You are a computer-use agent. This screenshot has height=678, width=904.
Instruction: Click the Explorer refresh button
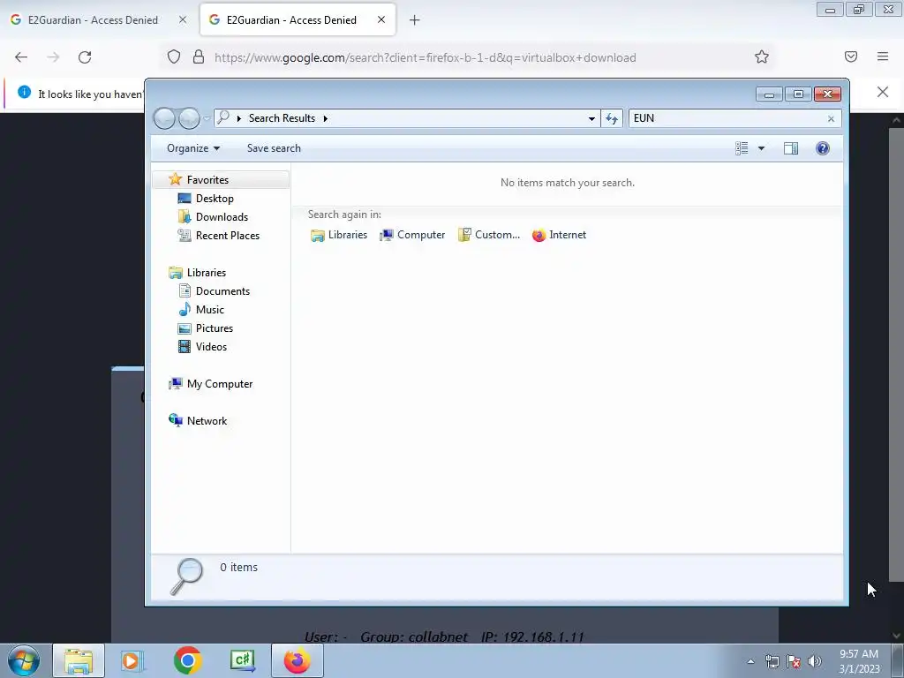pyautogui.click(x=612, y=118)
